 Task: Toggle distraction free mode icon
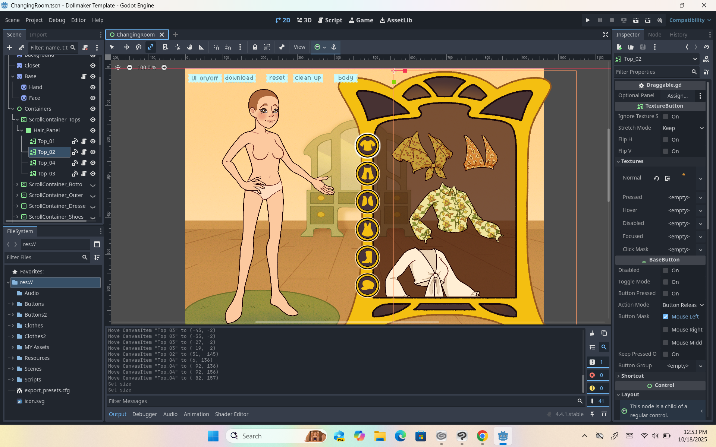click(x=605, y=35)
